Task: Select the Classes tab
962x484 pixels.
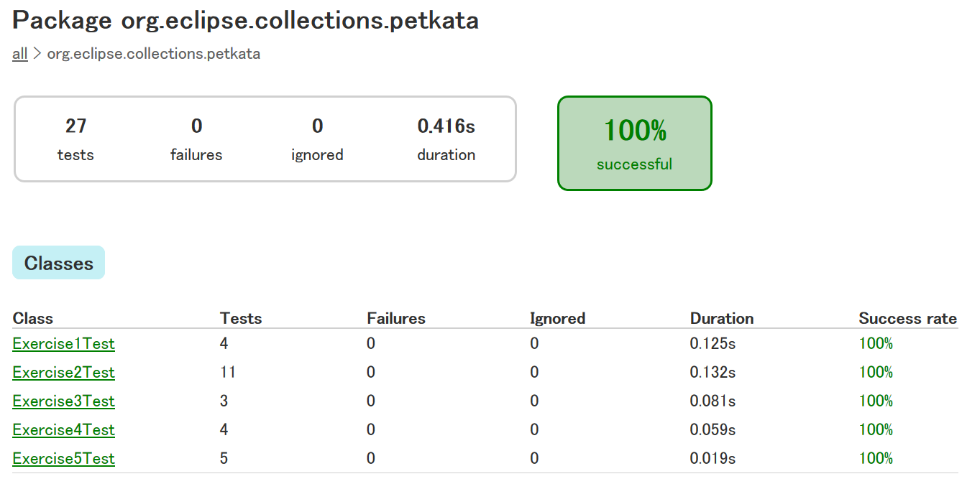Action: tap(58, 263)
